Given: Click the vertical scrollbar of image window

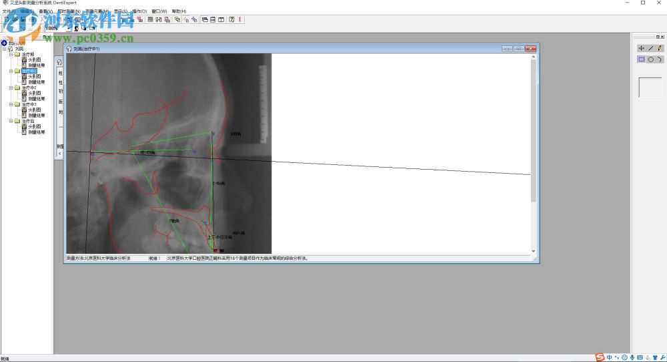Looking at the screenshot, I should pos(534,131).
